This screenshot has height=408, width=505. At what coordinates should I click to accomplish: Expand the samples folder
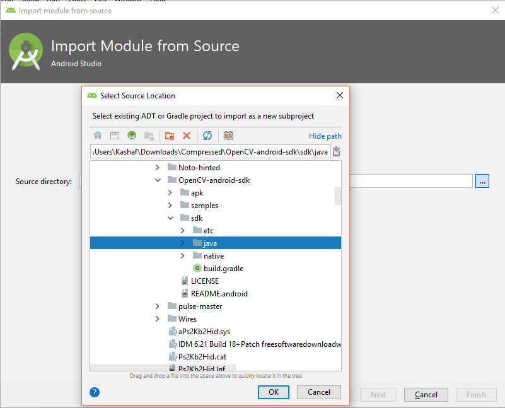[x=170, y=205]
